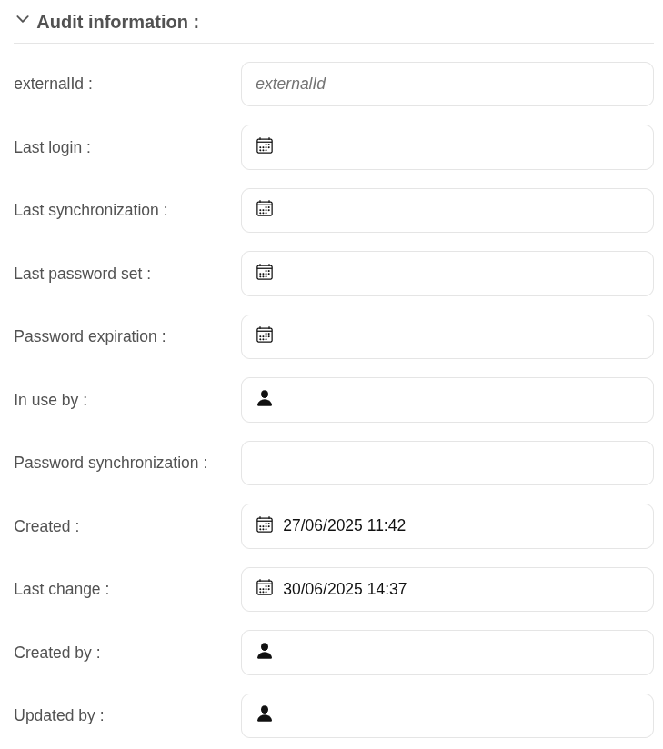Click the Last password set calendar icon

click(x=265, y=273)
